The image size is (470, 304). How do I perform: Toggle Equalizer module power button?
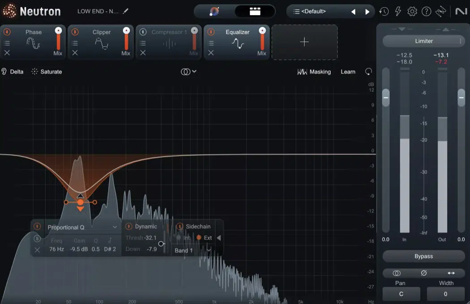tap(211, 32)
